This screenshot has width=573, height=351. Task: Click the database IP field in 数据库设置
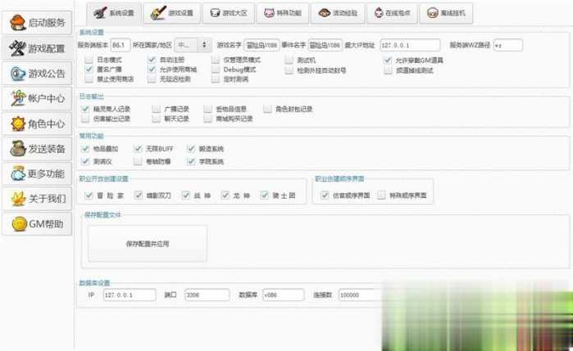(130, 295)
